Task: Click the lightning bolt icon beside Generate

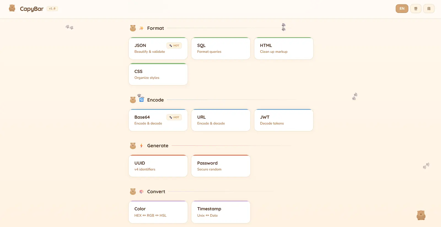Action: (x=141, y=146)
